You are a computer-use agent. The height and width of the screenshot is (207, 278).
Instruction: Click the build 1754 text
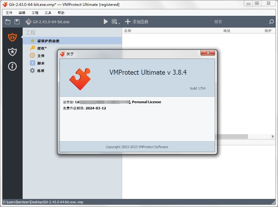[198, 88]
